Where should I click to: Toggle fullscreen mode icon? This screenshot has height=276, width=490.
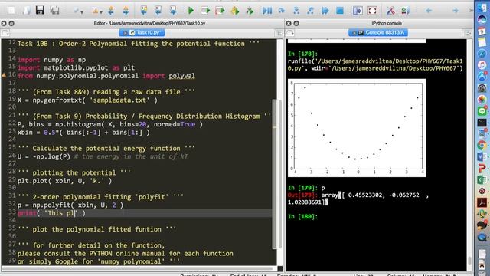point(372,11)
